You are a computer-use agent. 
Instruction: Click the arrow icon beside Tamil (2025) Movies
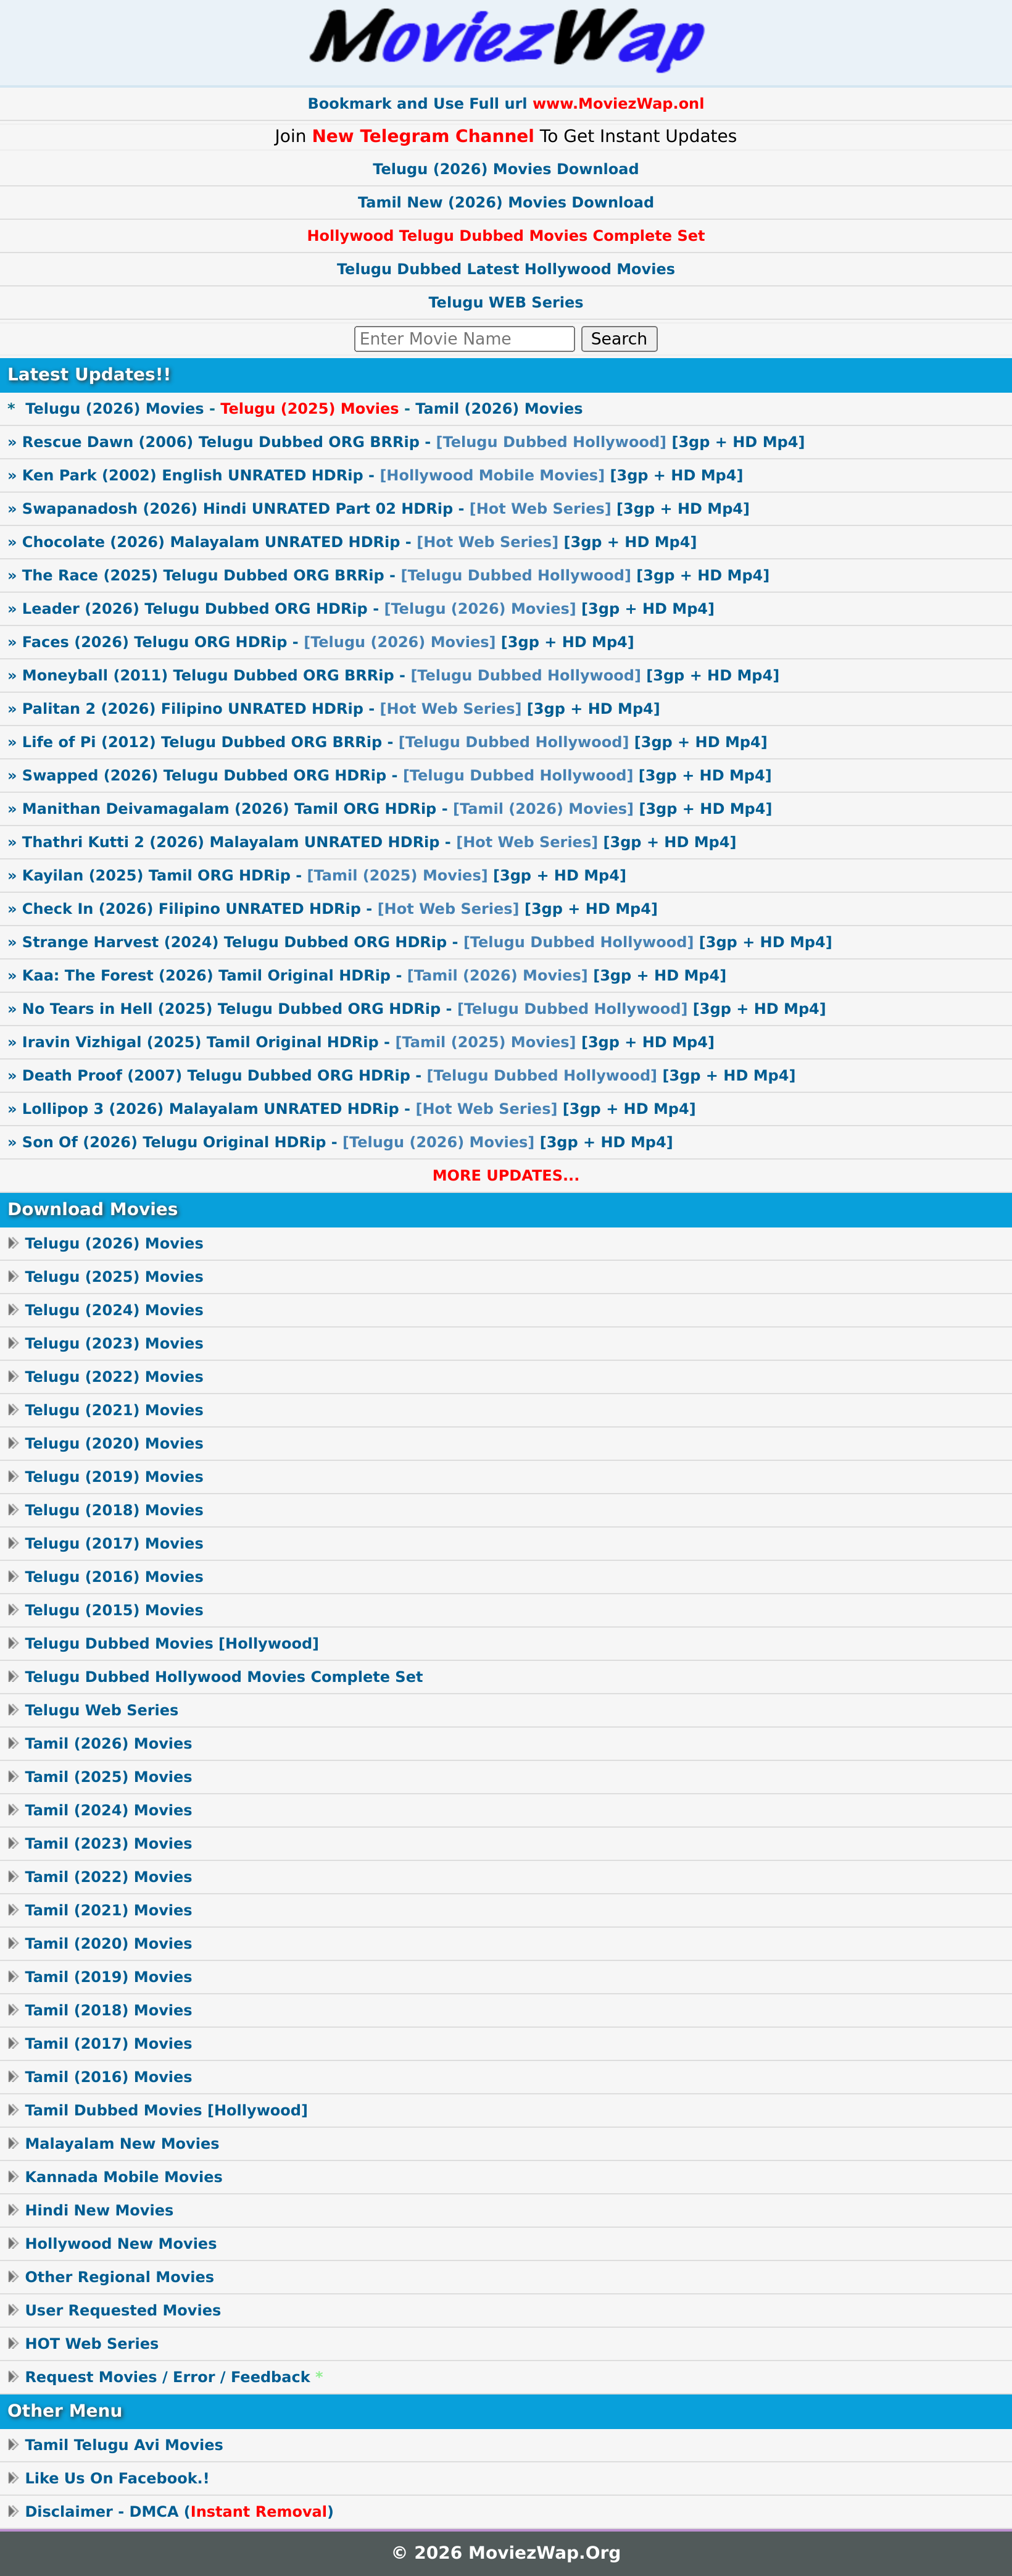coord(13,1777)
